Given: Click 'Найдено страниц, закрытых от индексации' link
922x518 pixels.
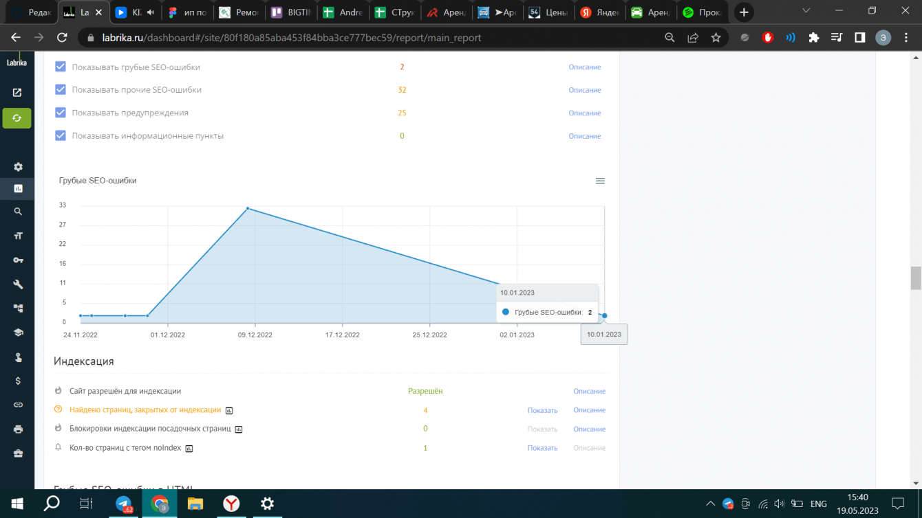Looking at the screenshot, I should pyautogui.click(x=145, y=410).
